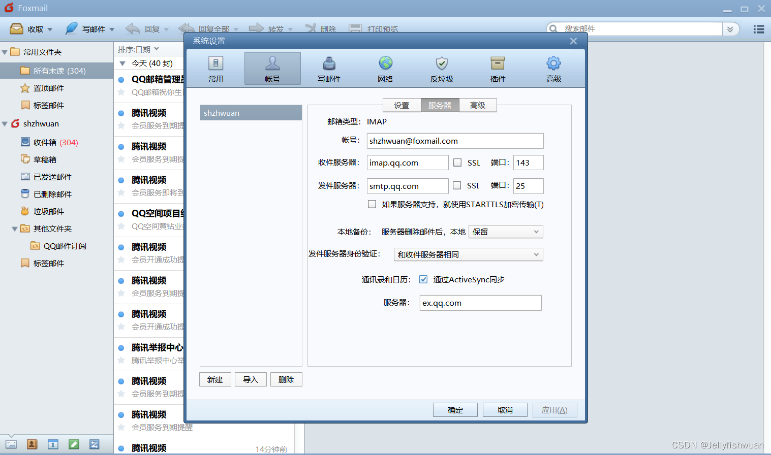Open the 写邮件 (Compose) settings section

pos(329,68)
